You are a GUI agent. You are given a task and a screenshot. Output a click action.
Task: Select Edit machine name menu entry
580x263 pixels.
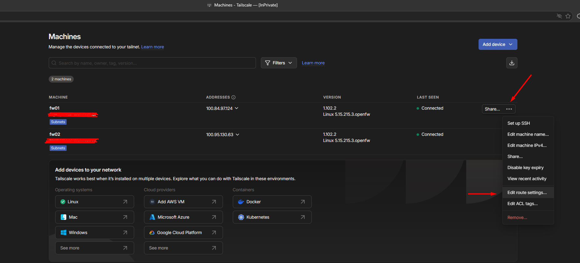[x=528, y=134]
